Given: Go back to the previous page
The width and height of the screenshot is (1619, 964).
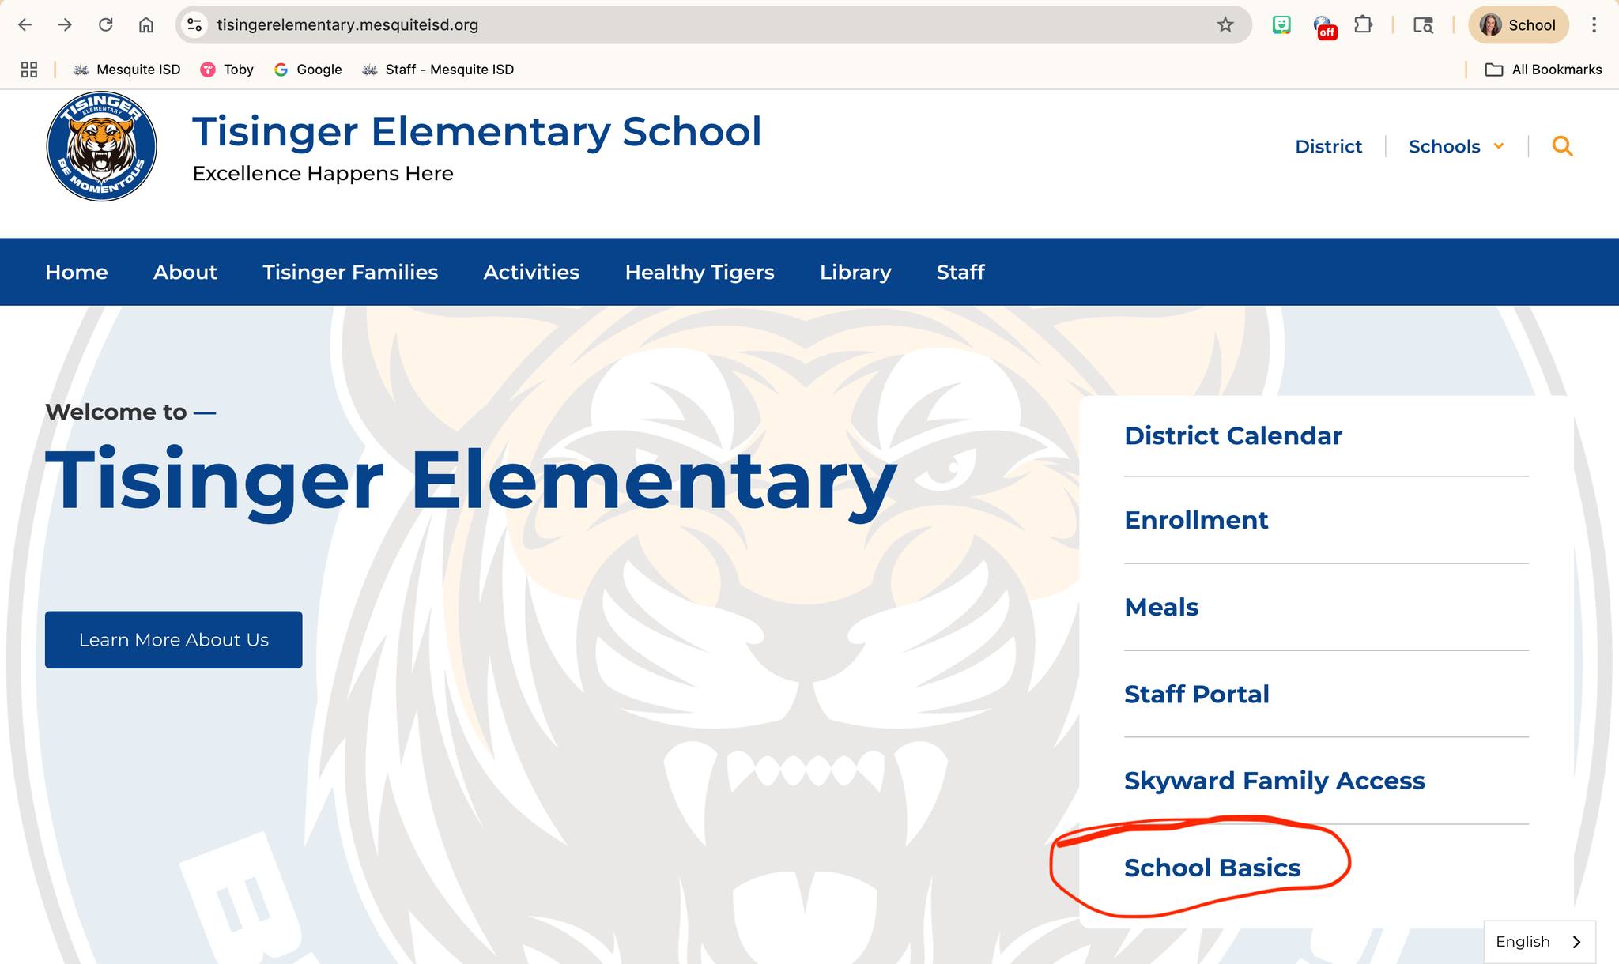Looking at the screenshot, I should pos(25,25).
